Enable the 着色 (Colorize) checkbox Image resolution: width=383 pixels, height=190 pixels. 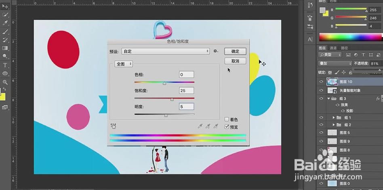point(227,119)
